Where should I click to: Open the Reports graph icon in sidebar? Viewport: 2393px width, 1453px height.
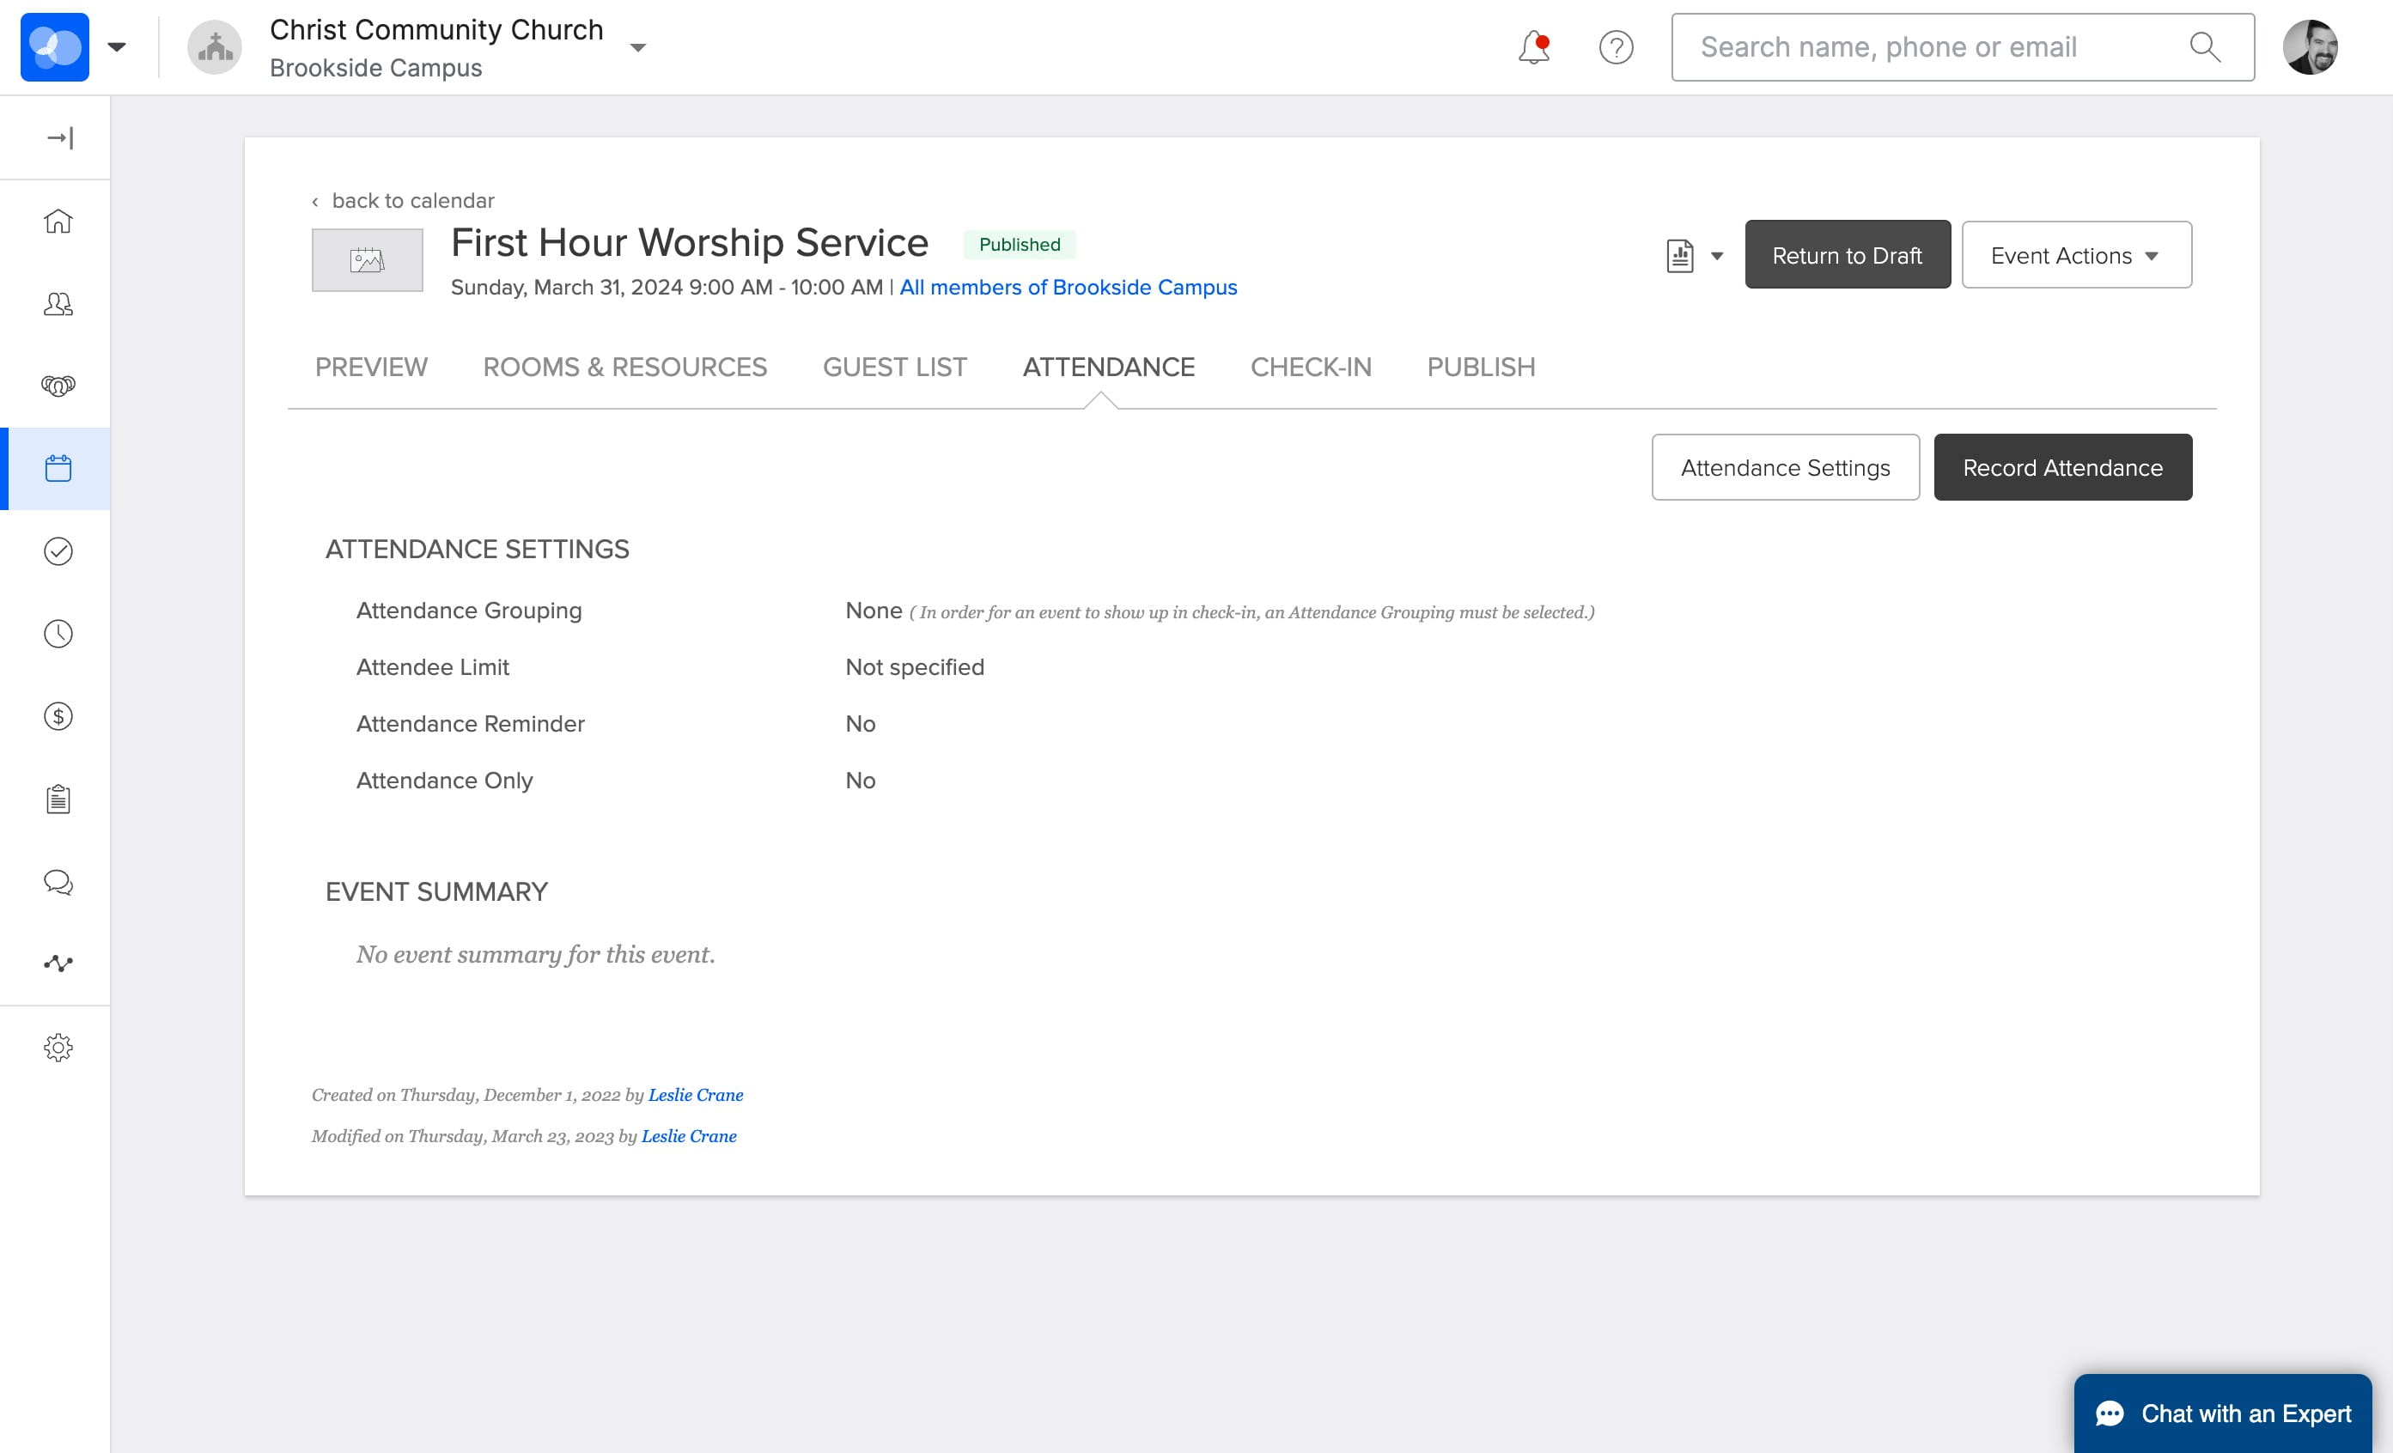58,964
